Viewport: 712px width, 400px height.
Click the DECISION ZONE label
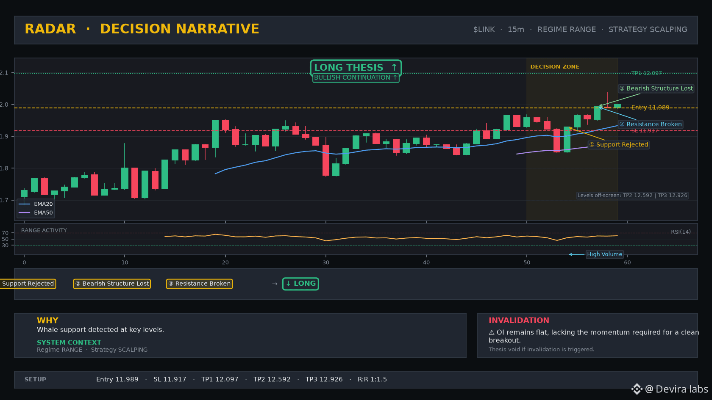pyautogui.click(x=554, y=67)
